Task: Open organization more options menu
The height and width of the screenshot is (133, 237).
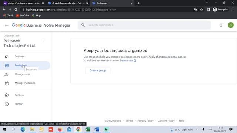Action: 44,40
